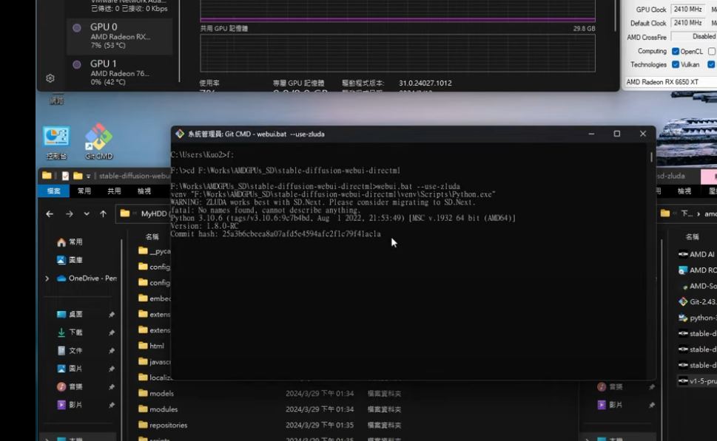Go back in the left Explorer window

pyautogui.click(x=50, y=213)
